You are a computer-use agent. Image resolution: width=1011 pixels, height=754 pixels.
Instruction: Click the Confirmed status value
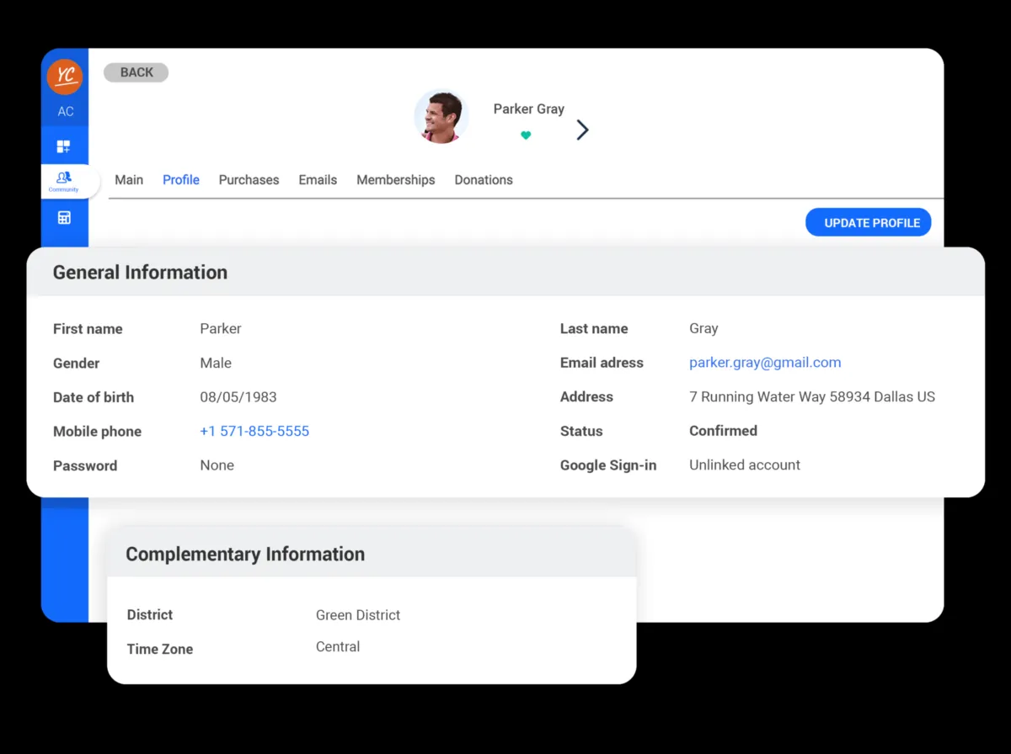[723, 431]
